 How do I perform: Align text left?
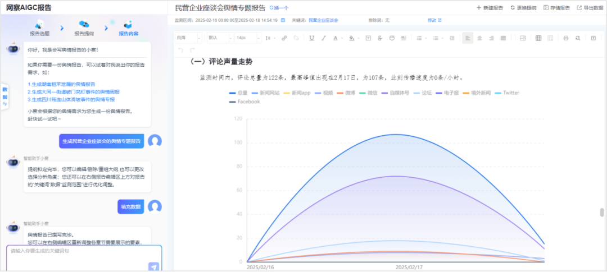click(468, 38)
